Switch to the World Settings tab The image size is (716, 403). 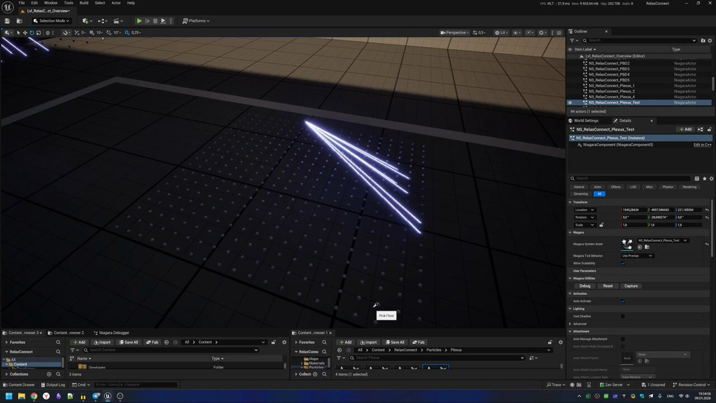coord(585,121)
